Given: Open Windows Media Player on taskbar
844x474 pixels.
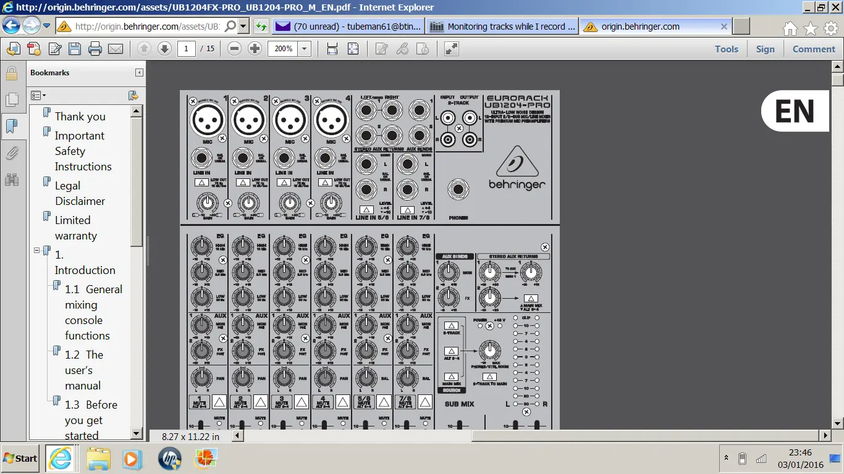Looking at the screenshot, I should [131, 459].
